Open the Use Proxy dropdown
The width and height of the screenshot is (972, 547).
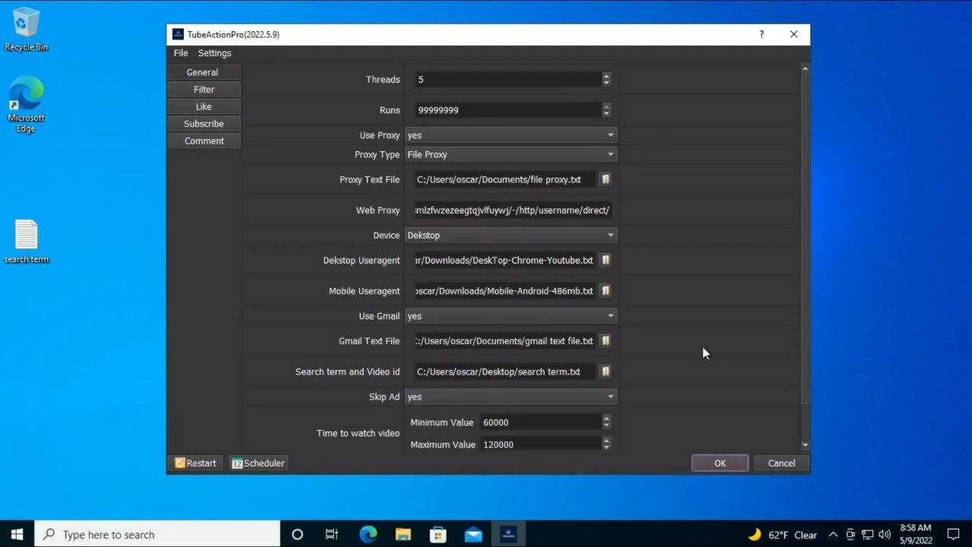pyautogui.click(x=511, y=135)
